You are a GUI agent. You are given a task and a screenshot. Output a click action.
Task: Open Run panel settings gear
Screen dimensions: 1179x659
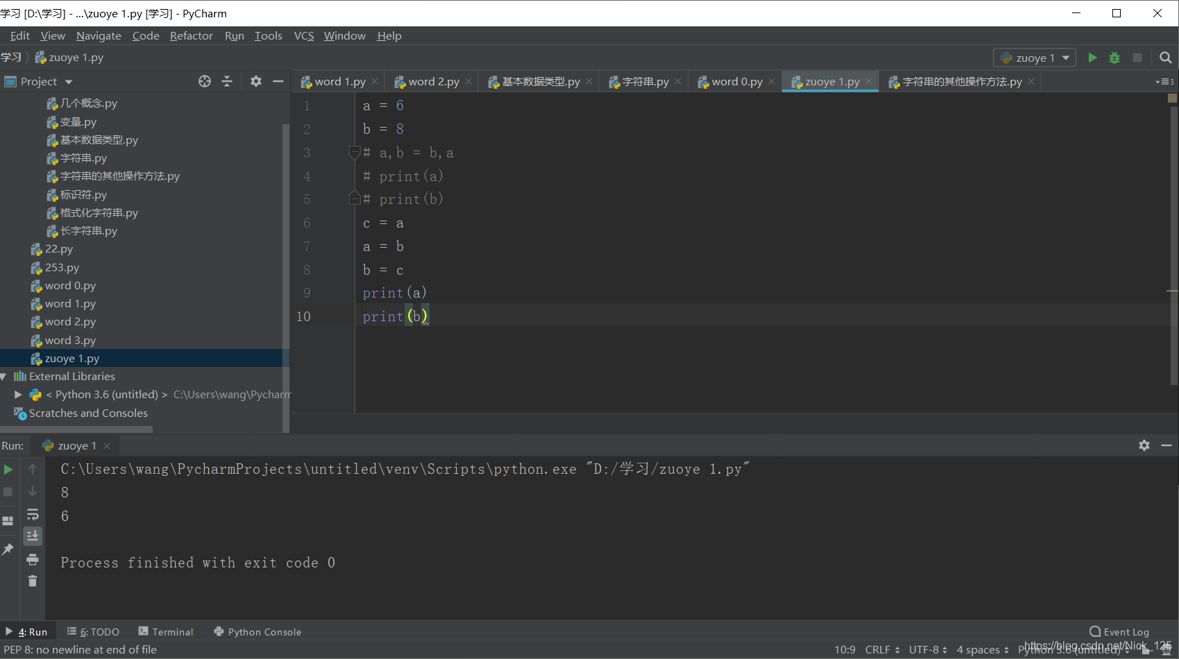pyautogui.click(x=1144, y=445)
